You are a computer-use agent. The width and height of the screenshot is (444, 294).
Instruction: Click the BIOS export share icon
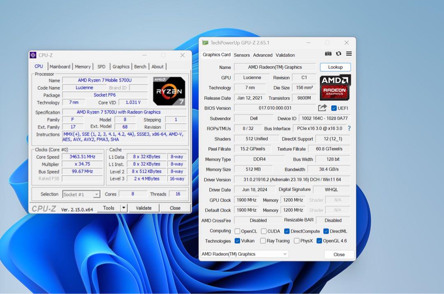pos(322,108)
